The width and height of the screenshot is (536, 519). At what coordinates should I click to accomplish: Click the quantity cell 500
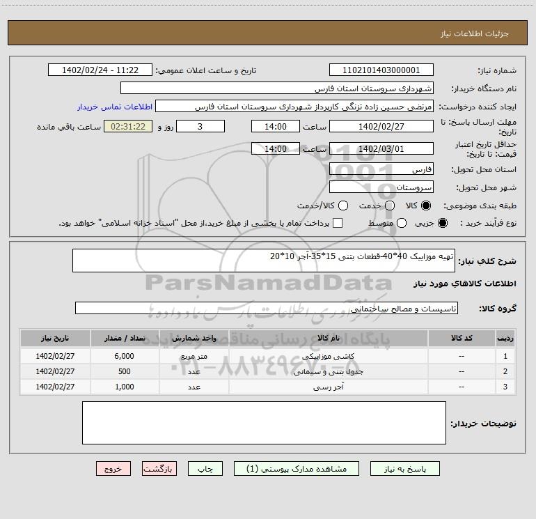tap(125, 371)
